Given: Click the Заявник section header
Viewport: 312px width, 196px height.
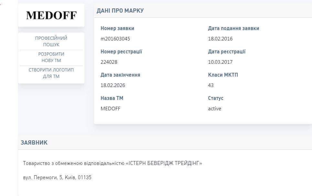Looking at the screenshot, I should [x=34, y=143].
